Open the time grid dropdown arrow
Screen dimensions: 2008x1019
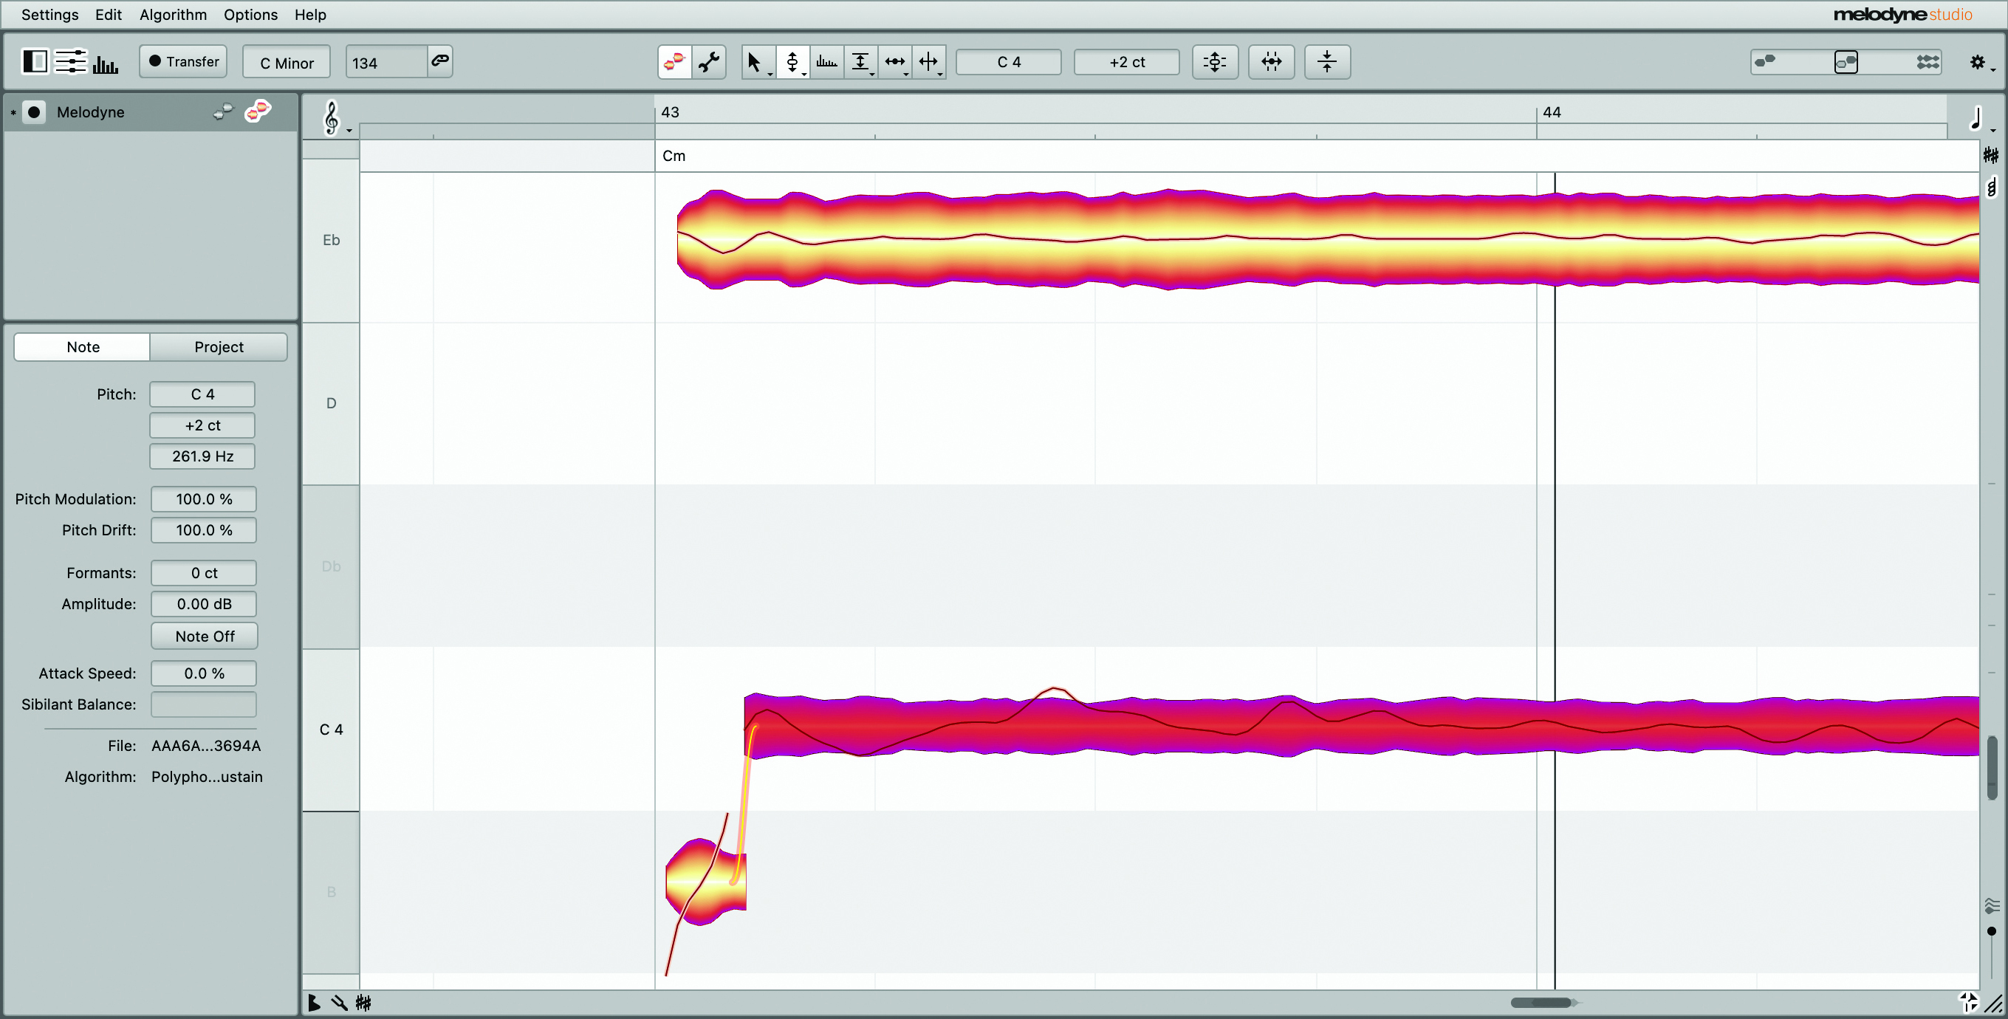tap(1993, 130)
